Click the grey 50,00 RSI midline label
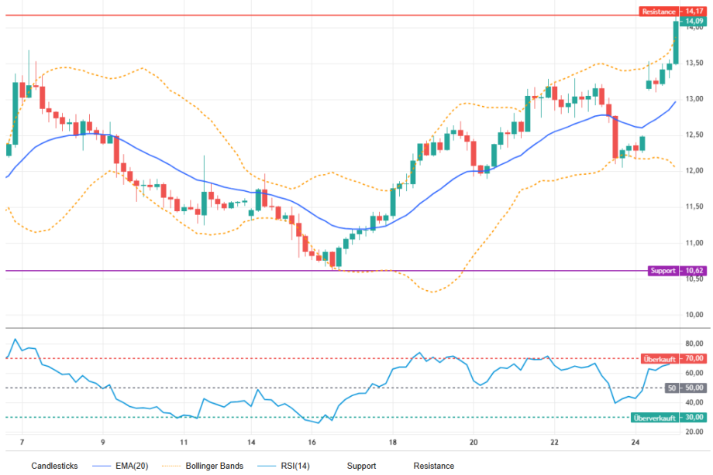This screenshot has width=713, height=475. (686, 388)
